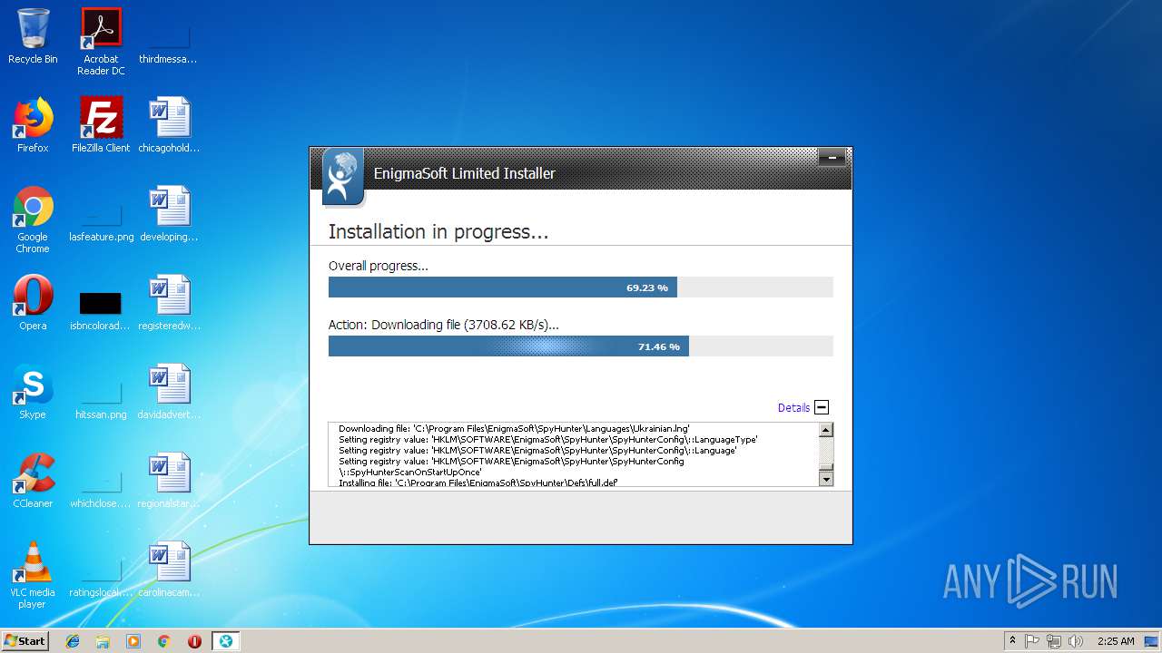Select chicagohold Word document
Viewport: 1162px width, 653px height.
click(169, 125)
